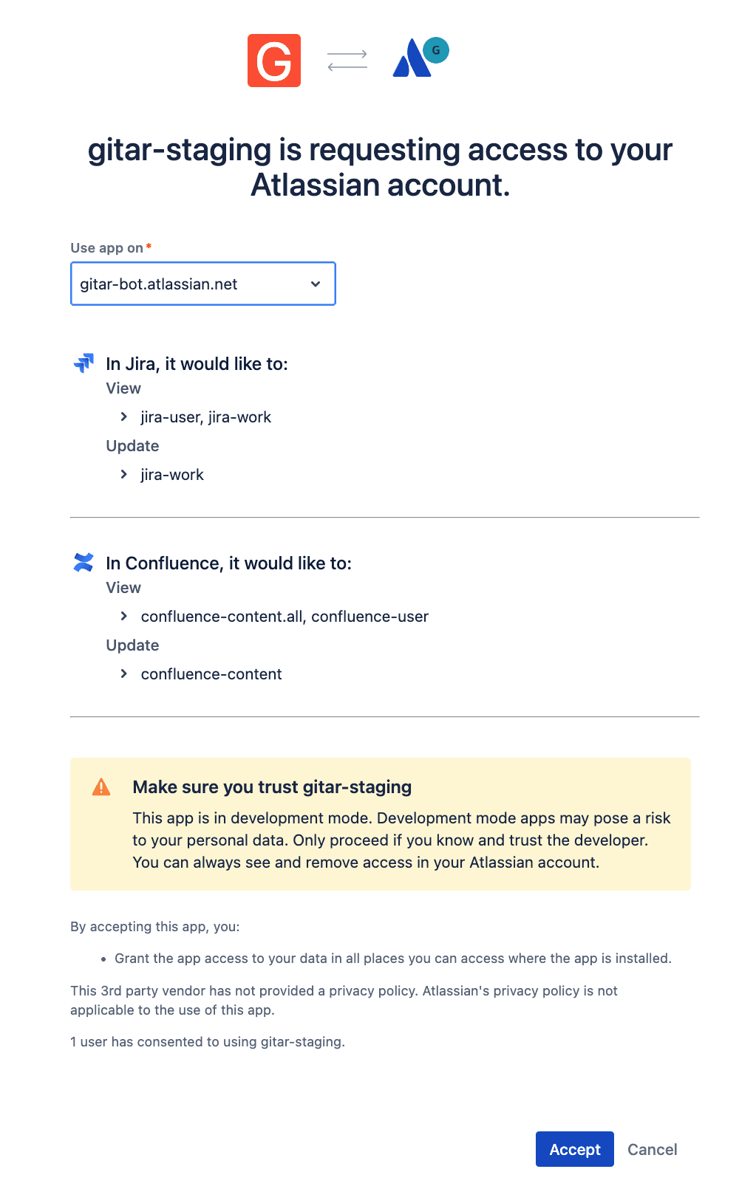This screenshot has width=739, height=1186.
Task: Expand the confluence-content.all view scope details
Action: (123, 616)
